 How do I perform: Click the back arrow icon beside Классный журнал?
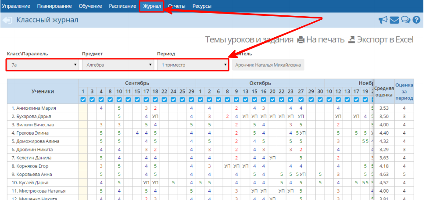[7, 20]
